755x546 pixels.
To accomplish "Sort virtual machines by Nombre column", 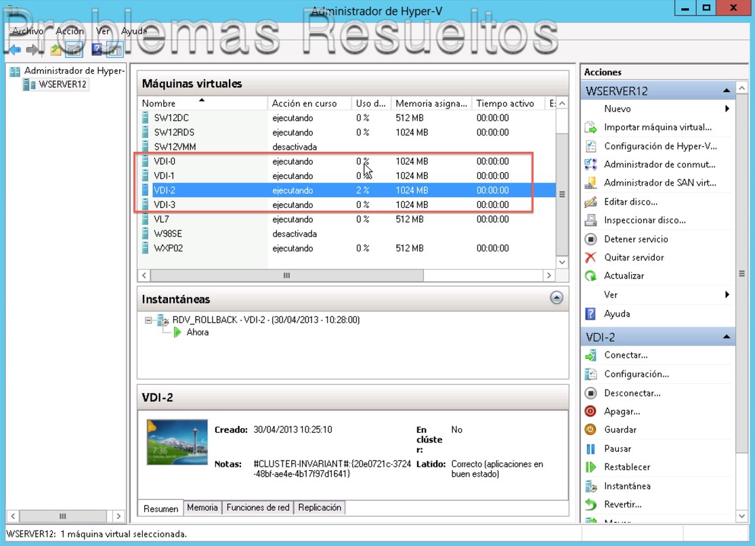I will (202, 104).
